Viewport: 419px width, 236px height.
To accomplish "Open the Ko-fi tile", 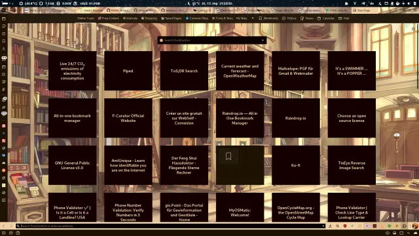I will point(295,165).
